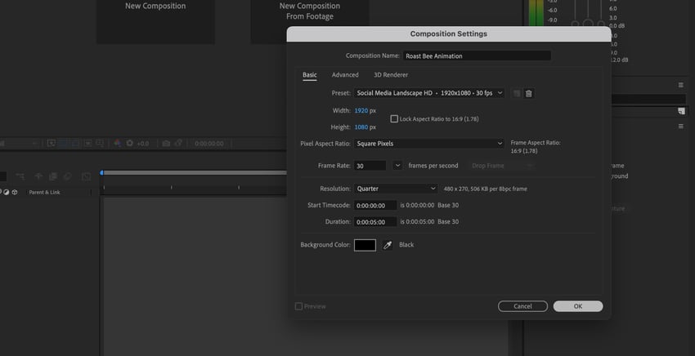Take a snapshot with the camera icon
The height and width of the screenshot is (356, 695).
[x=166, y=143]
